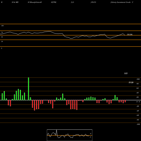Click the MR axis label -60
This screenshot has height=141, width=141.
138,115
